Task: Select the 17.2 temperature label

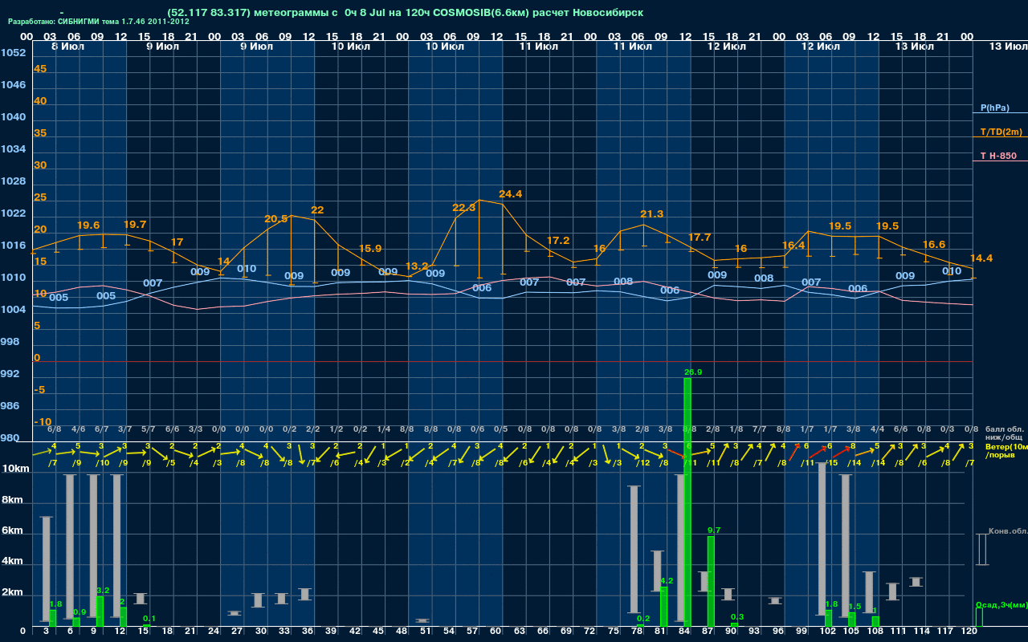Action: (557, 241)
